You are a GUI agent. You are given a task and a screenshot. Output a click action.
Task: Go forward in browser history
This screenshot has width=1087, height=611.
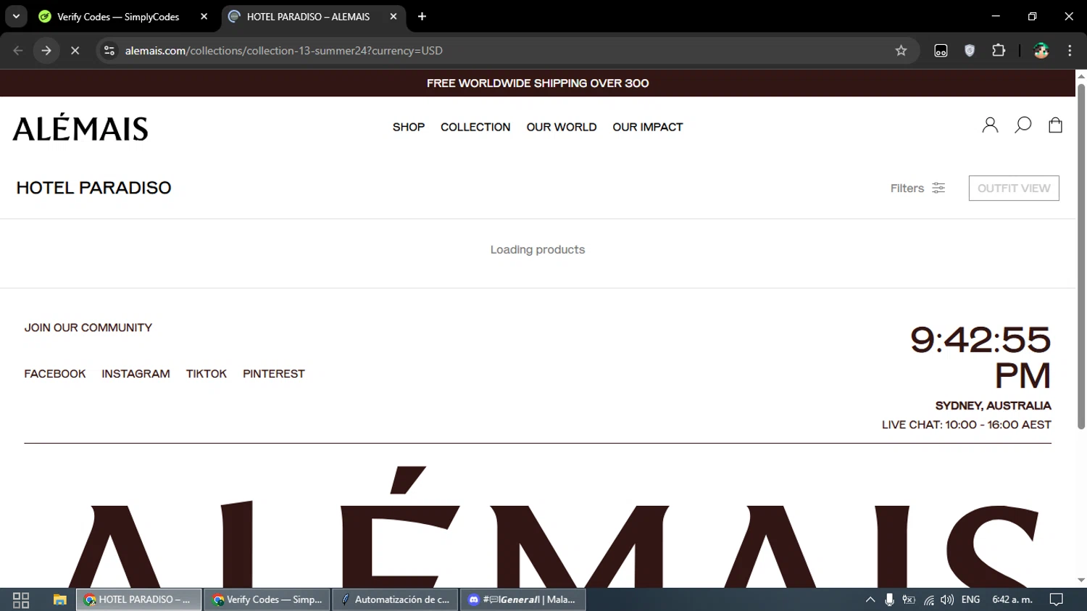(x=46, y=51)
